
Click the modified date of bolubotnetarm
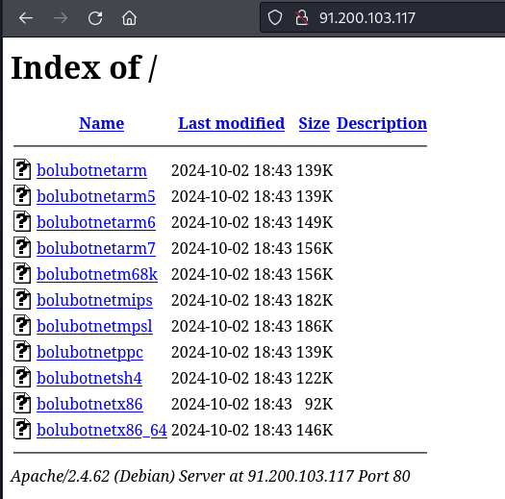pyautogui.click(x=232, y=170)
